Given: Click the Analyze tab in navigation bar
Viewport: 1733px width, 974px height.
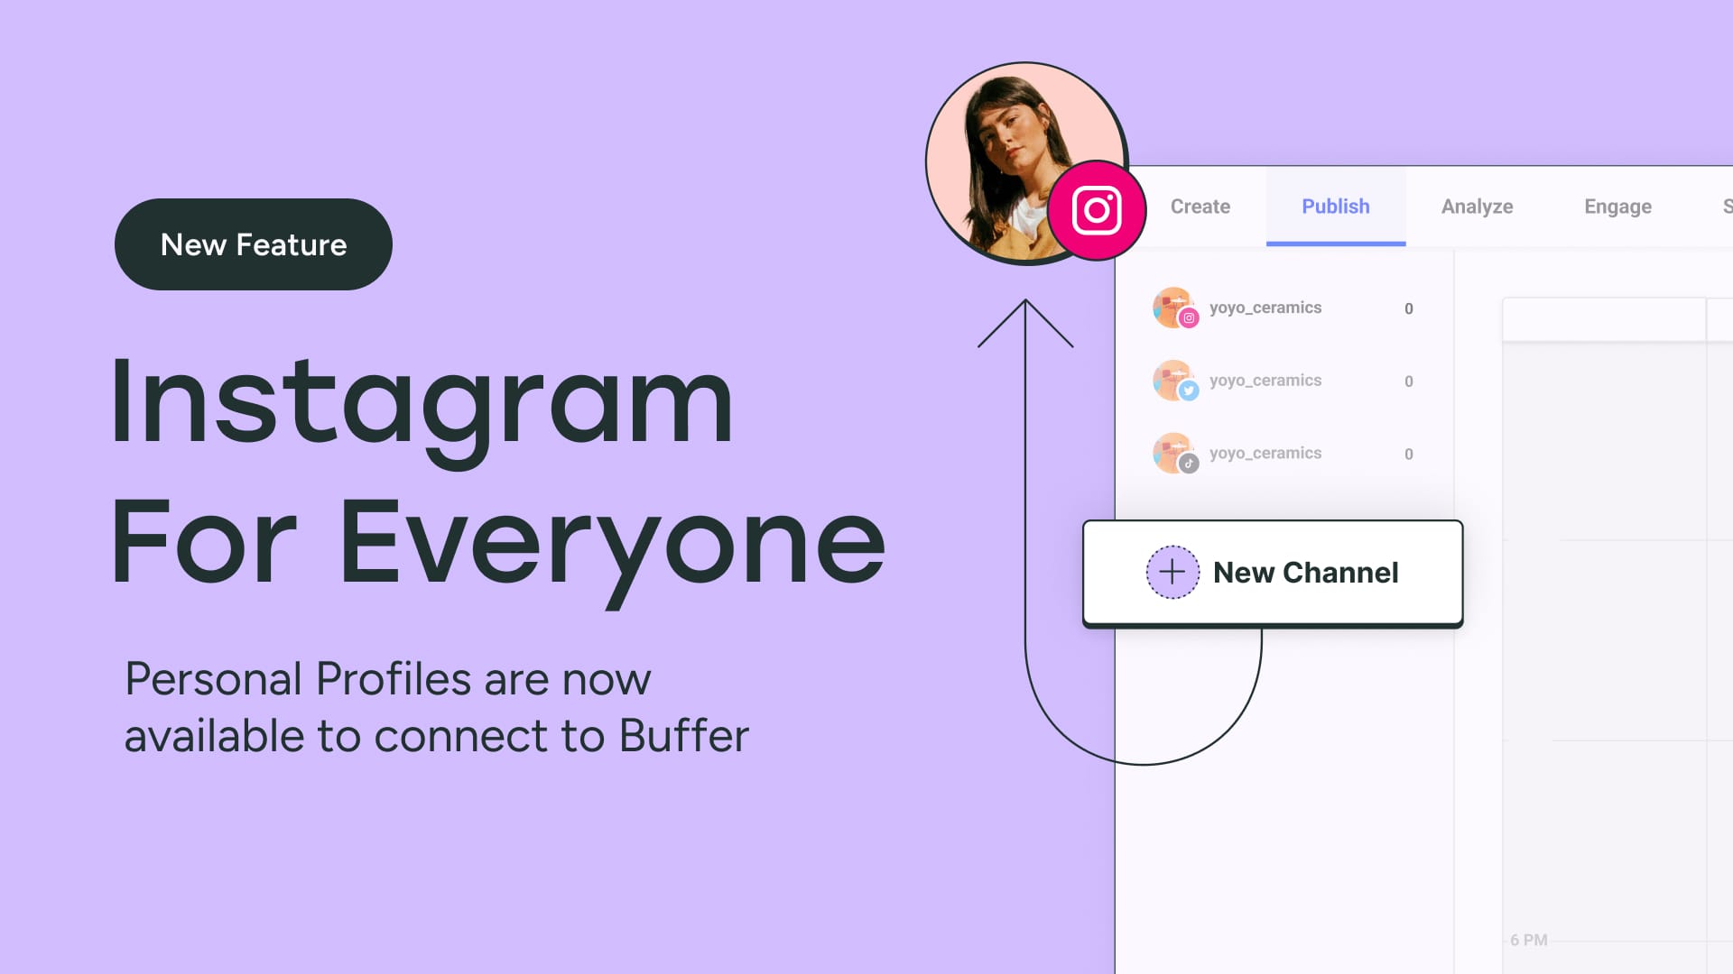Looking at the screenshot, I should pos(1476,206).
